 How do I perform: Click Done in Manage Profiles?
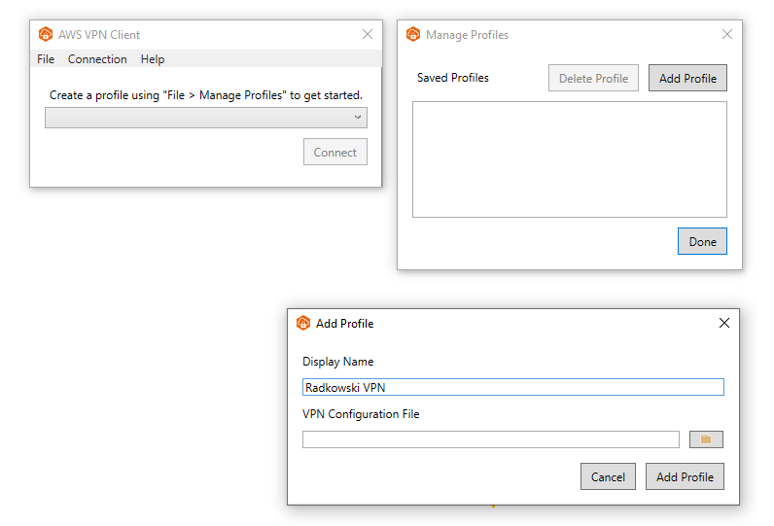click(x=702, y=241)
